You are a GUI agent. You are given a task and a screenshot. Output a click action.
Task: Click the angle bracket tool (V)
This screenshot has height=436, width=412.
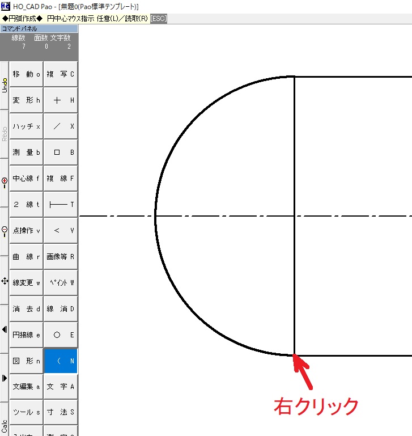[61, 230]
